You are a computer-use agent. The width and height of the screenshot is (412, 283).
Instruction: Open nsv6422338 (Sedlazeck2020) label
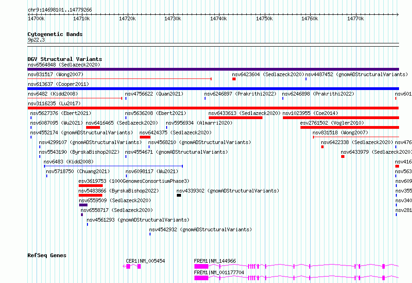[x=357, y=142]
